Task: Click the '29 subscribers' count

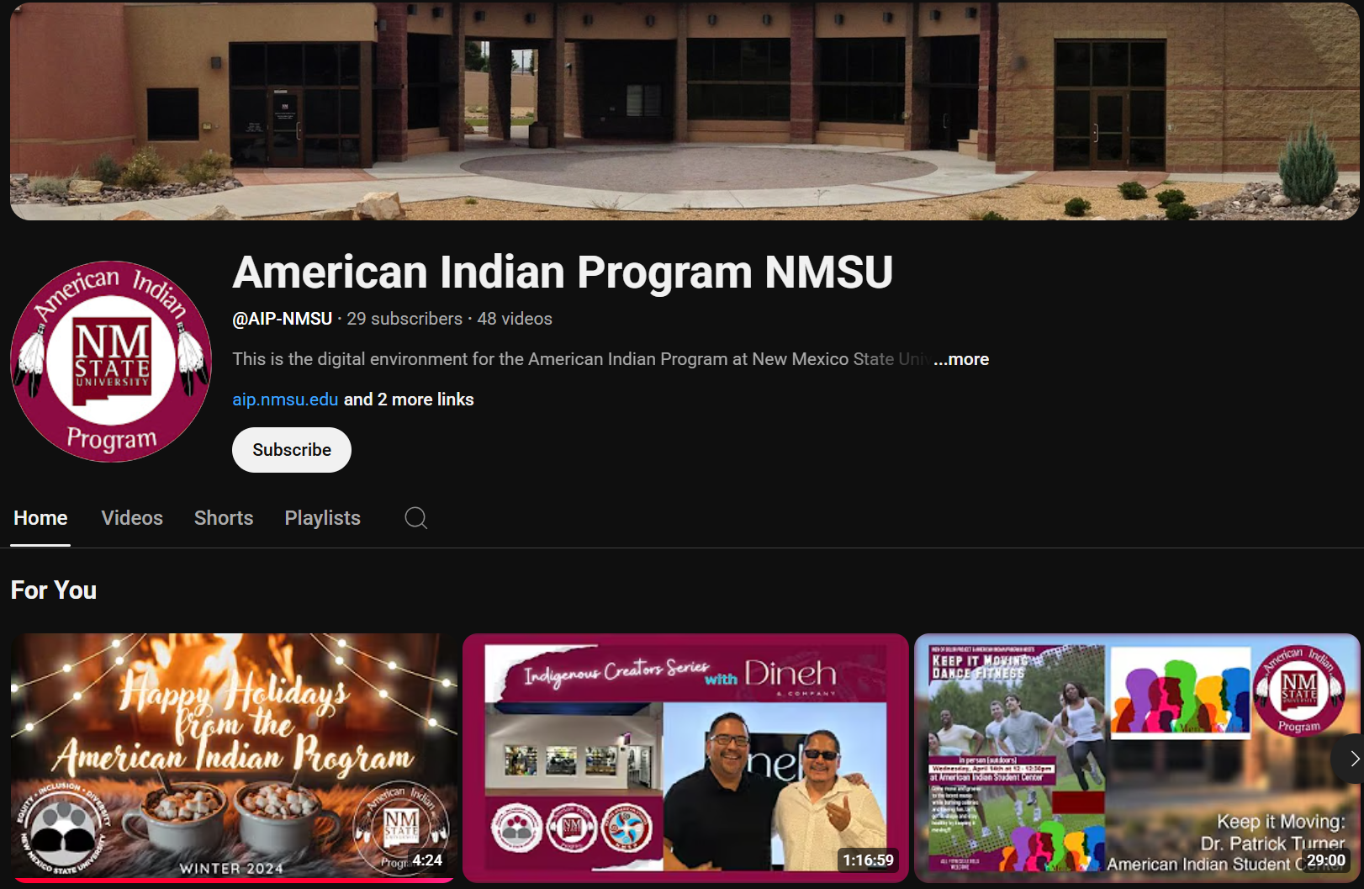Action: [x=404, y=319]
